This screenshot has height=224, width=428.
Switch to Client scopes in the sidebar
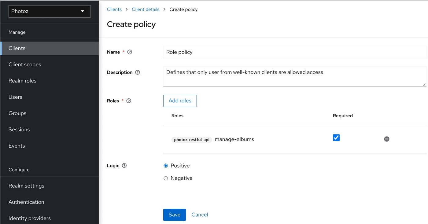[x=25, y=64]
